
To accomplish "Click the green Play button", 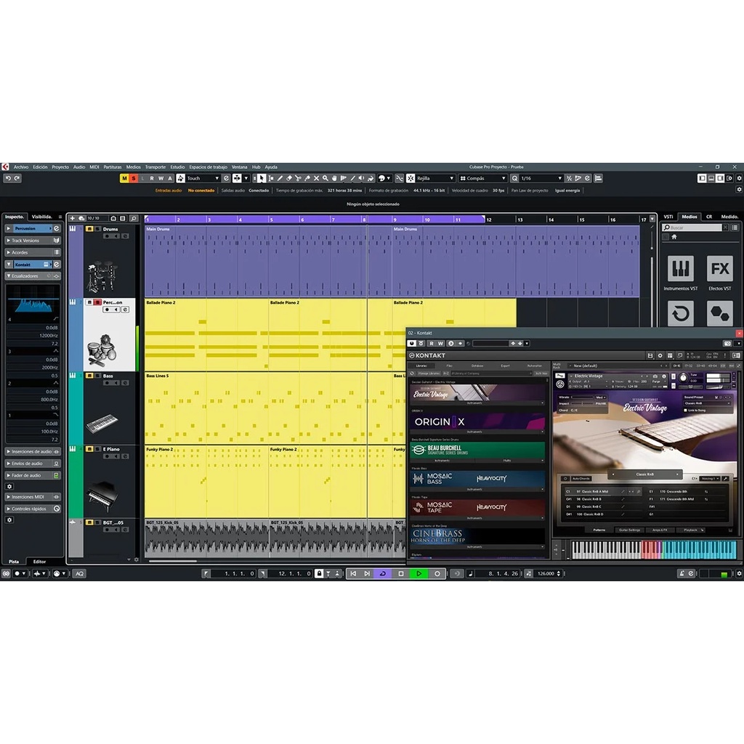I will tap(419, 574).
